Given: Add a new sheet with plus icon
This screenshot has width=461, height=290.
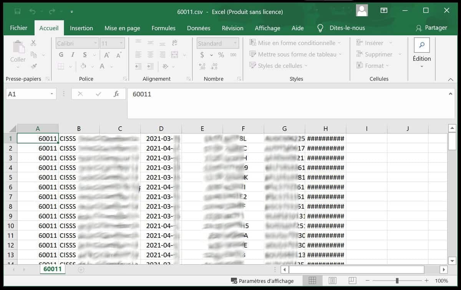Looking at the screenshot, I should tap(81, 270).
